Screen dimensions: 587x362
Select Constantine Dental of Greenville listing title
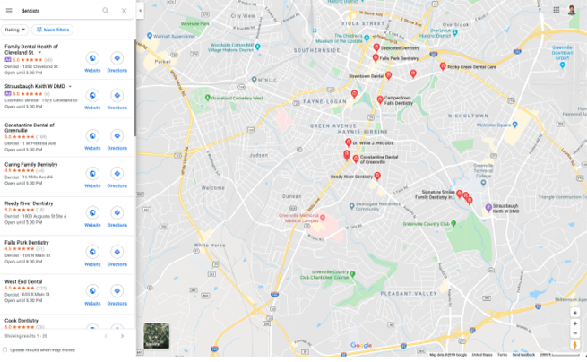pos(30,127)
